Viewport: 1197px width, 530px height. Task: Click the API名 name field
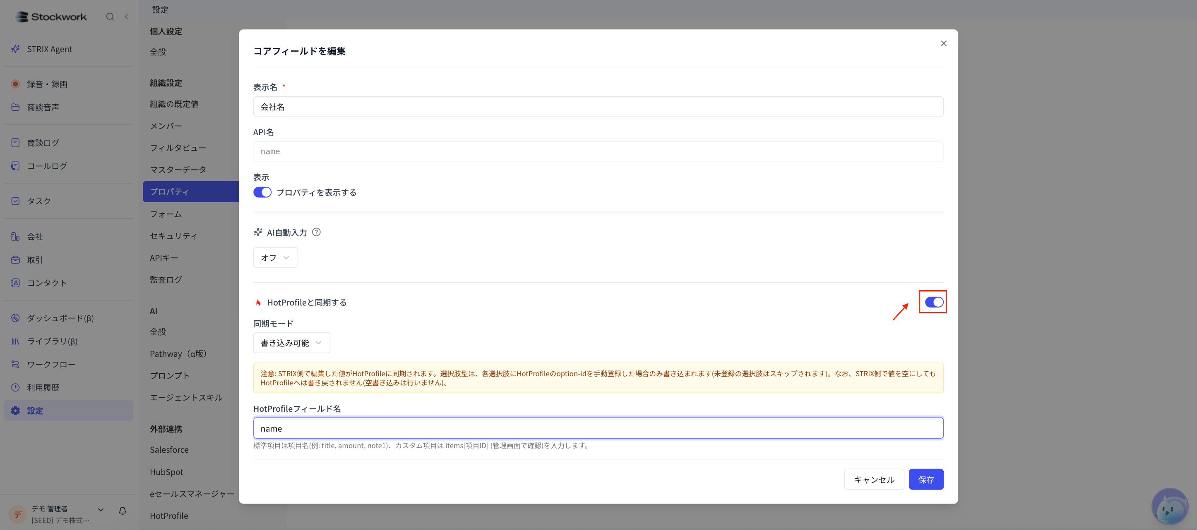click(x=598, y=152)
